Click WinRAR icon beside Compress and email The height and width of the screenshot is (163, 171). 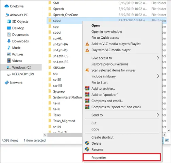(87, 101)
